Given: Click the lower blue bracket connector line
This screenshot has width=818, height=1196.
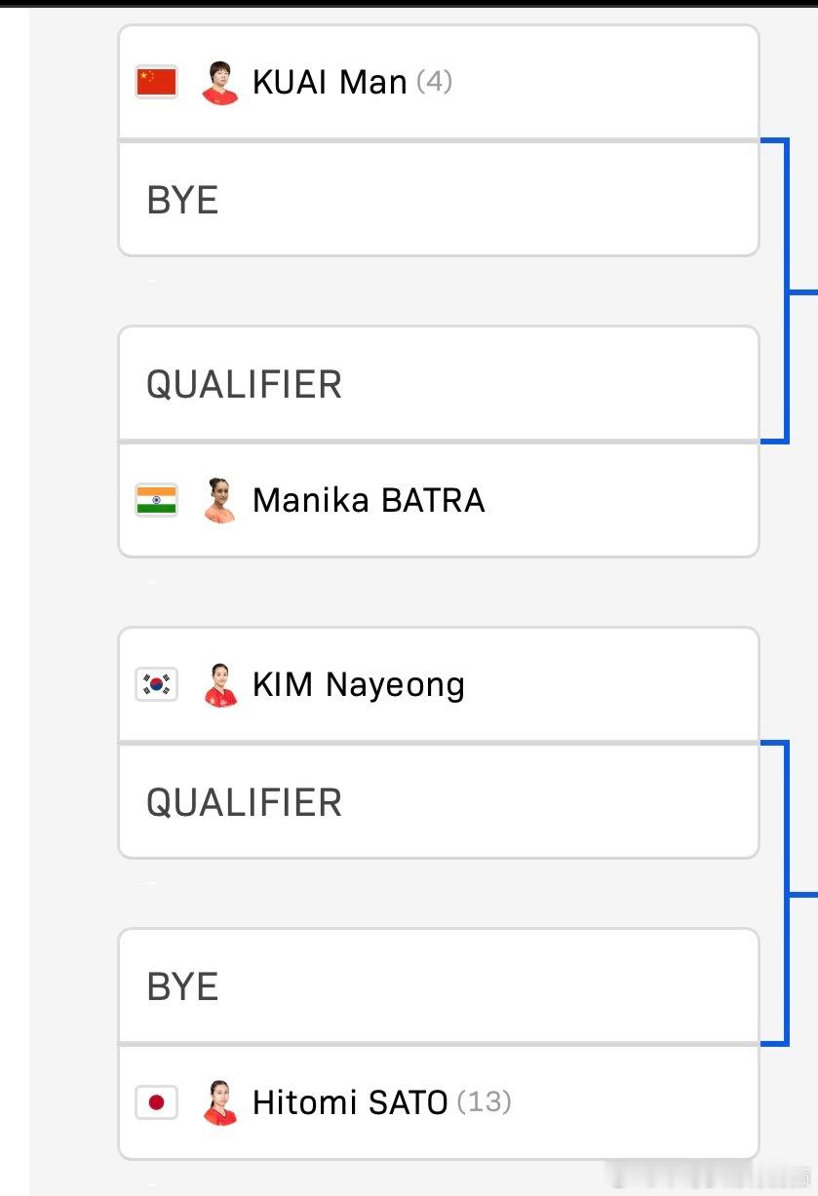Looking at the screenshot, I should (786, 893).
